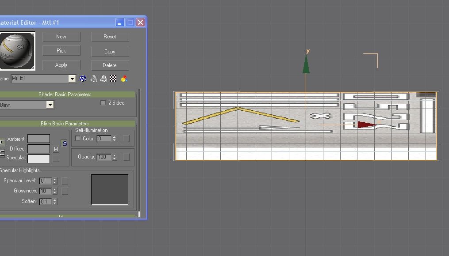The width and height of the screenshot is (449, 256).
Task: Enable the 2-Sided checkbox
Action: pyautogui.click(x=103, y=102)
